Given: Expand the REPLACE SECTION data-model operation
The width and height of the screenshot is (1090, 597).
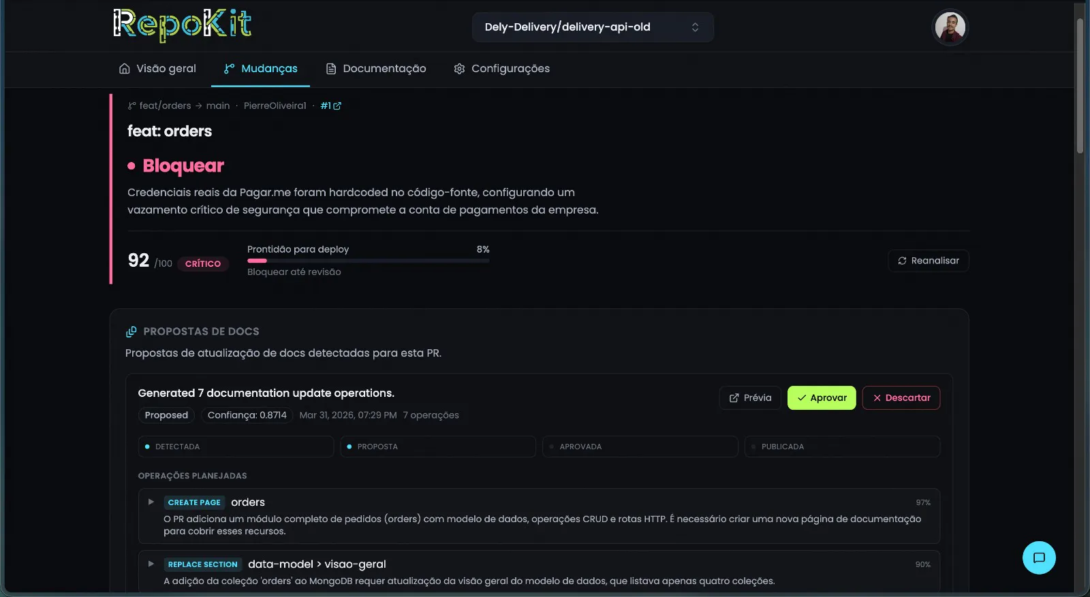Looking at the screenshot, I should click(x=151, y=564).
